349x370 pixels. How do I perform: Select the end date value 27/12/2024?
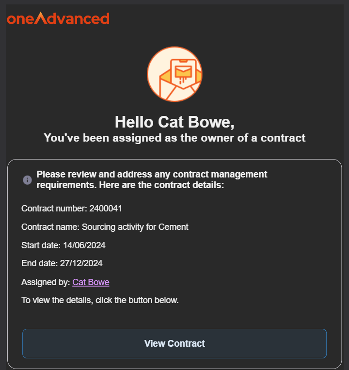81,263
